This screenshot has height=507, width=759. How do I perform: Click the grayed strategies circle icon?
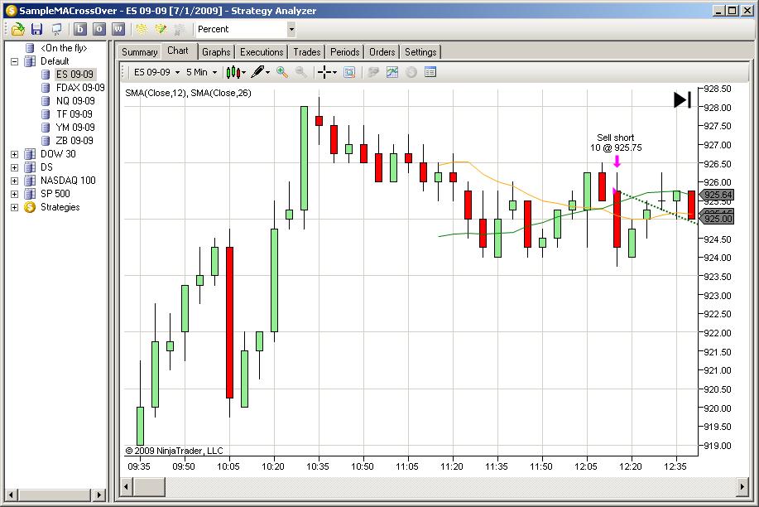click(411, 72)
